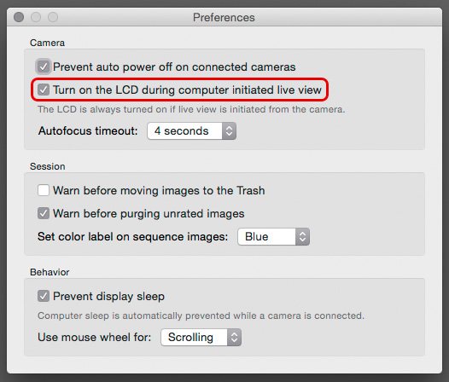Click the Use mouse wheel for label

click(94, 338)
